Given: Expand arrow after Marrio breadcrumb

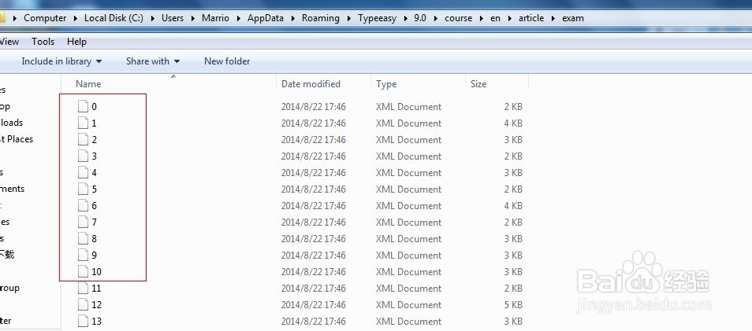Looking at the screenshot, I should coord(238,18).
